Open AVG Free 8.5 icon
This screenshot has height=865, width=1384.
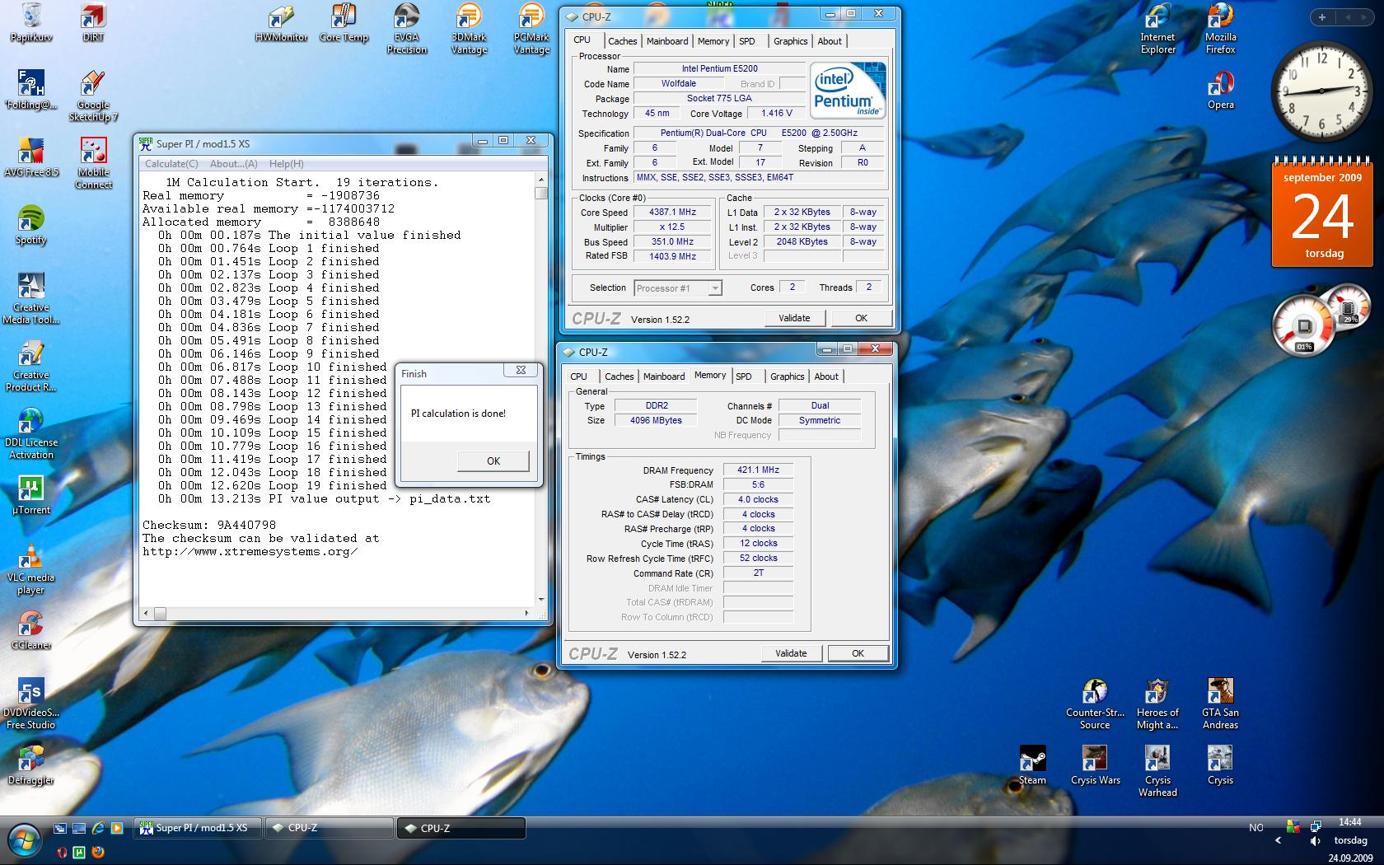pyautogui.click(x=31, y=157)
